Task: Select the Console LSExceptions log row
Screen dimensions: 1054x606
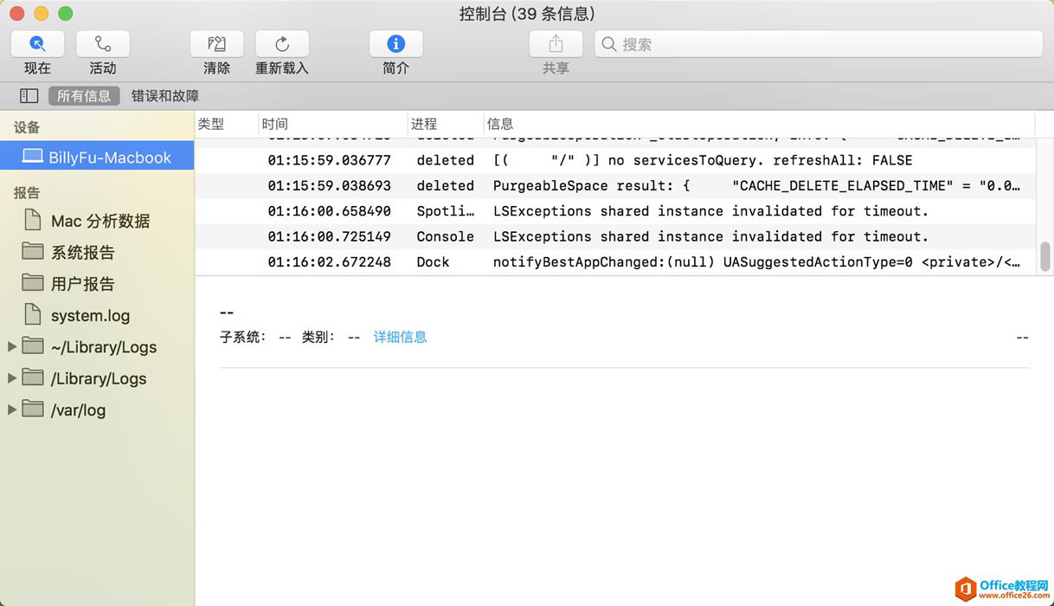Action: [615, 235]
